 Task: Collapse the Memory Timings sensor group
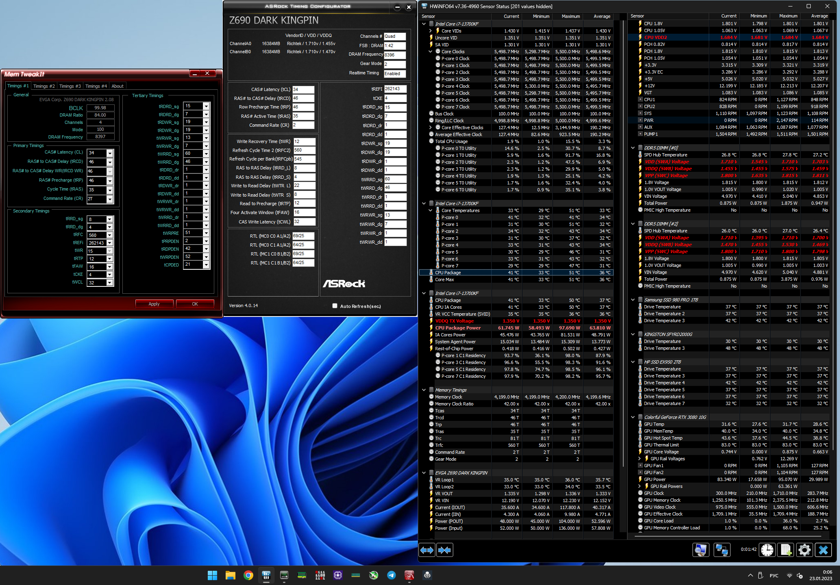424,390
